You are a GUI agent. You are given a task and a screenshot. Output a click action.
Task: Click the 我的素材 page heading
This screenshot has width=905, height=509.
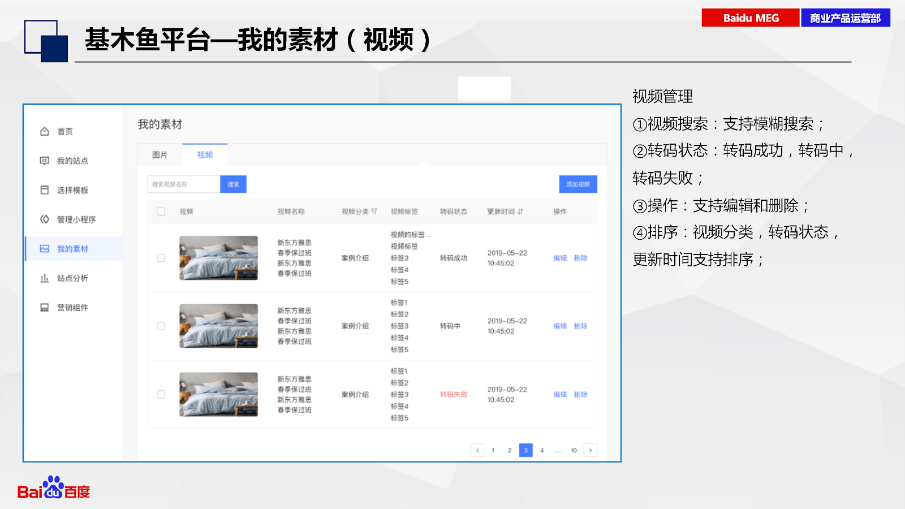click(160, 124)
